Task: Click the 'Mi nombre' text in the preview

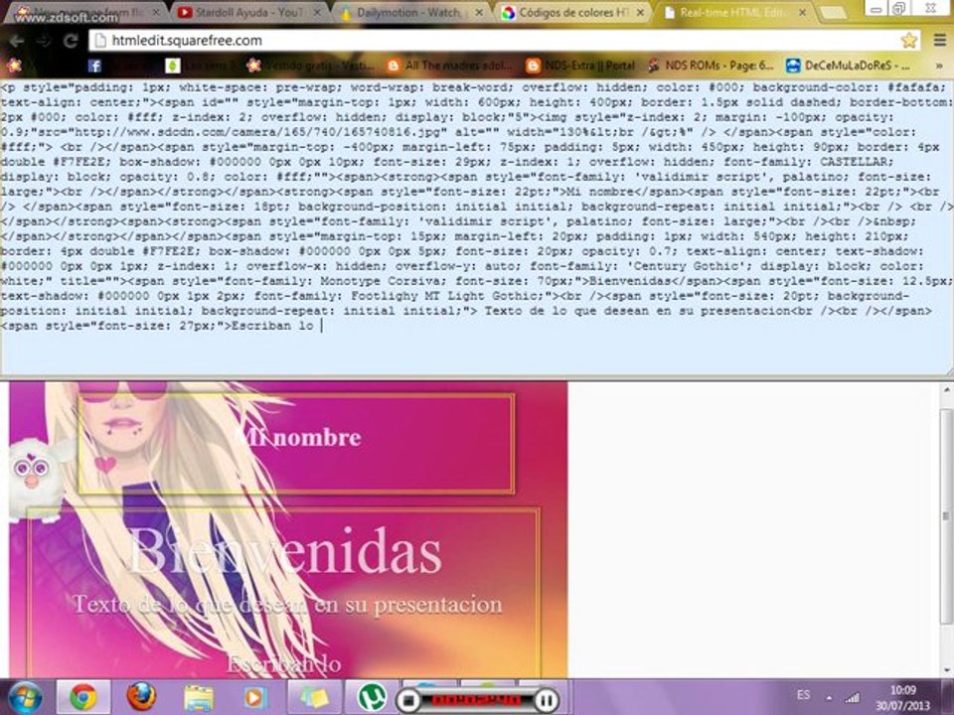Action: tap(298, 437)
